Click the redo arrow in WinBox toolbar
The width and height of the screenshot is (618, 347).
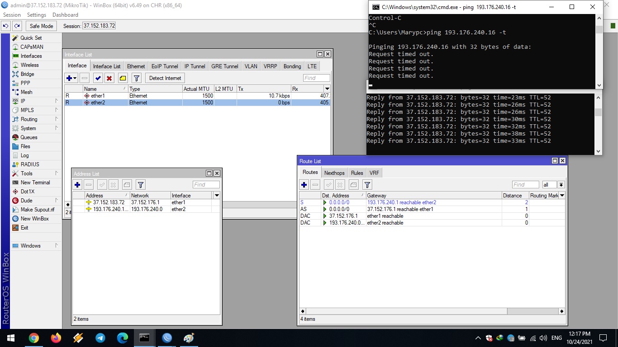click(17, 26)
